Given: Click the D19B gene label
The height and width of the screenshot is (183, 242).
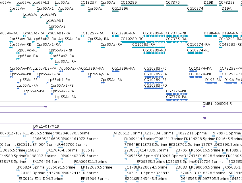Looking at the screenshot, I should (x=208, y=3).
